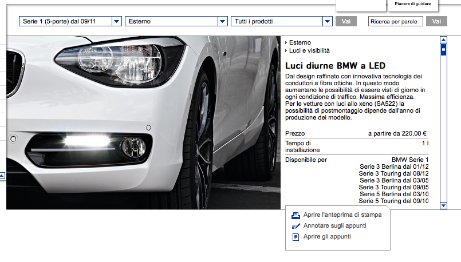Image resolution: width=461 pixels, height=262 pixels.
Task: Click the BMW LED daytime lights photo
Action: 143,123
